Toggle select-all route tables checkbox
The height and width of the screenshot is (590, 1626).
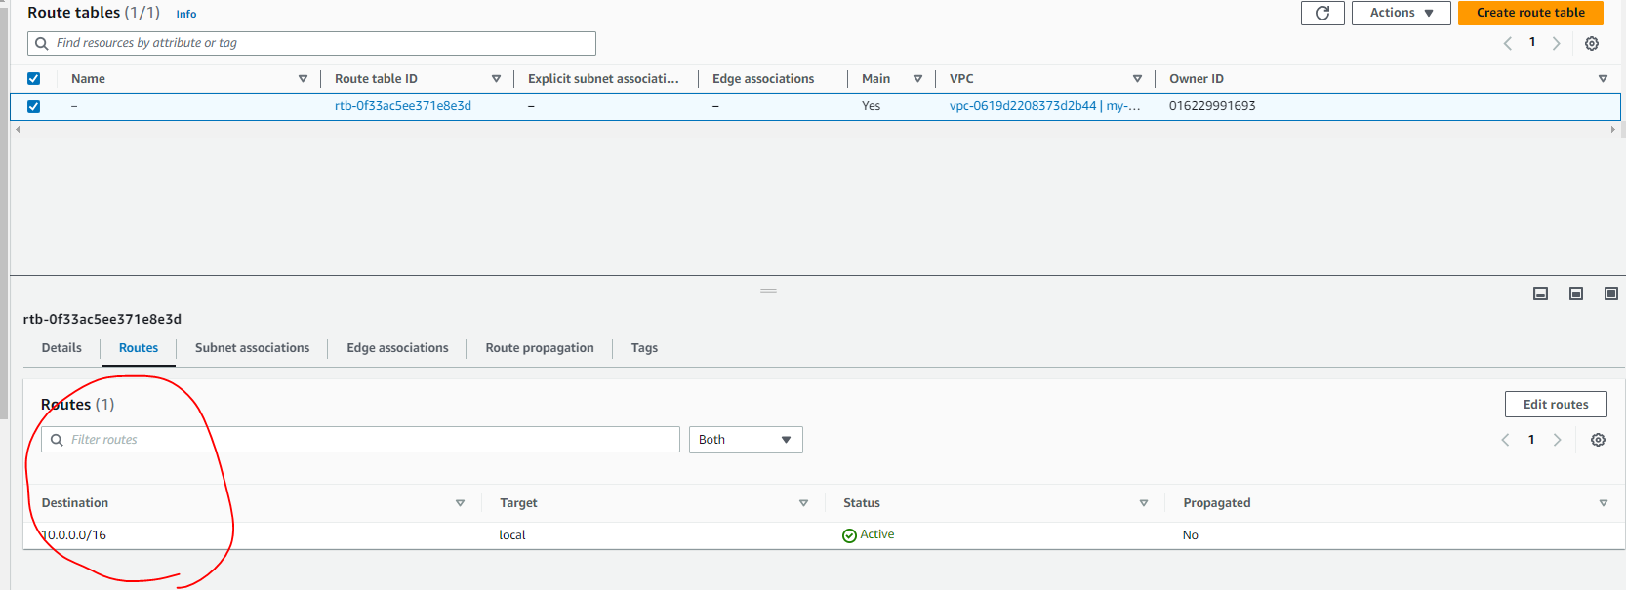(x=34, y=79)
